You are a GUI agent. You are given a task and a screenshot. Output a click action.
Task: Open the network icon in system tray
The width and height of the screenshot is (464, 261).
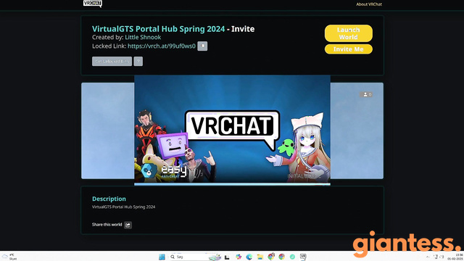435,257
